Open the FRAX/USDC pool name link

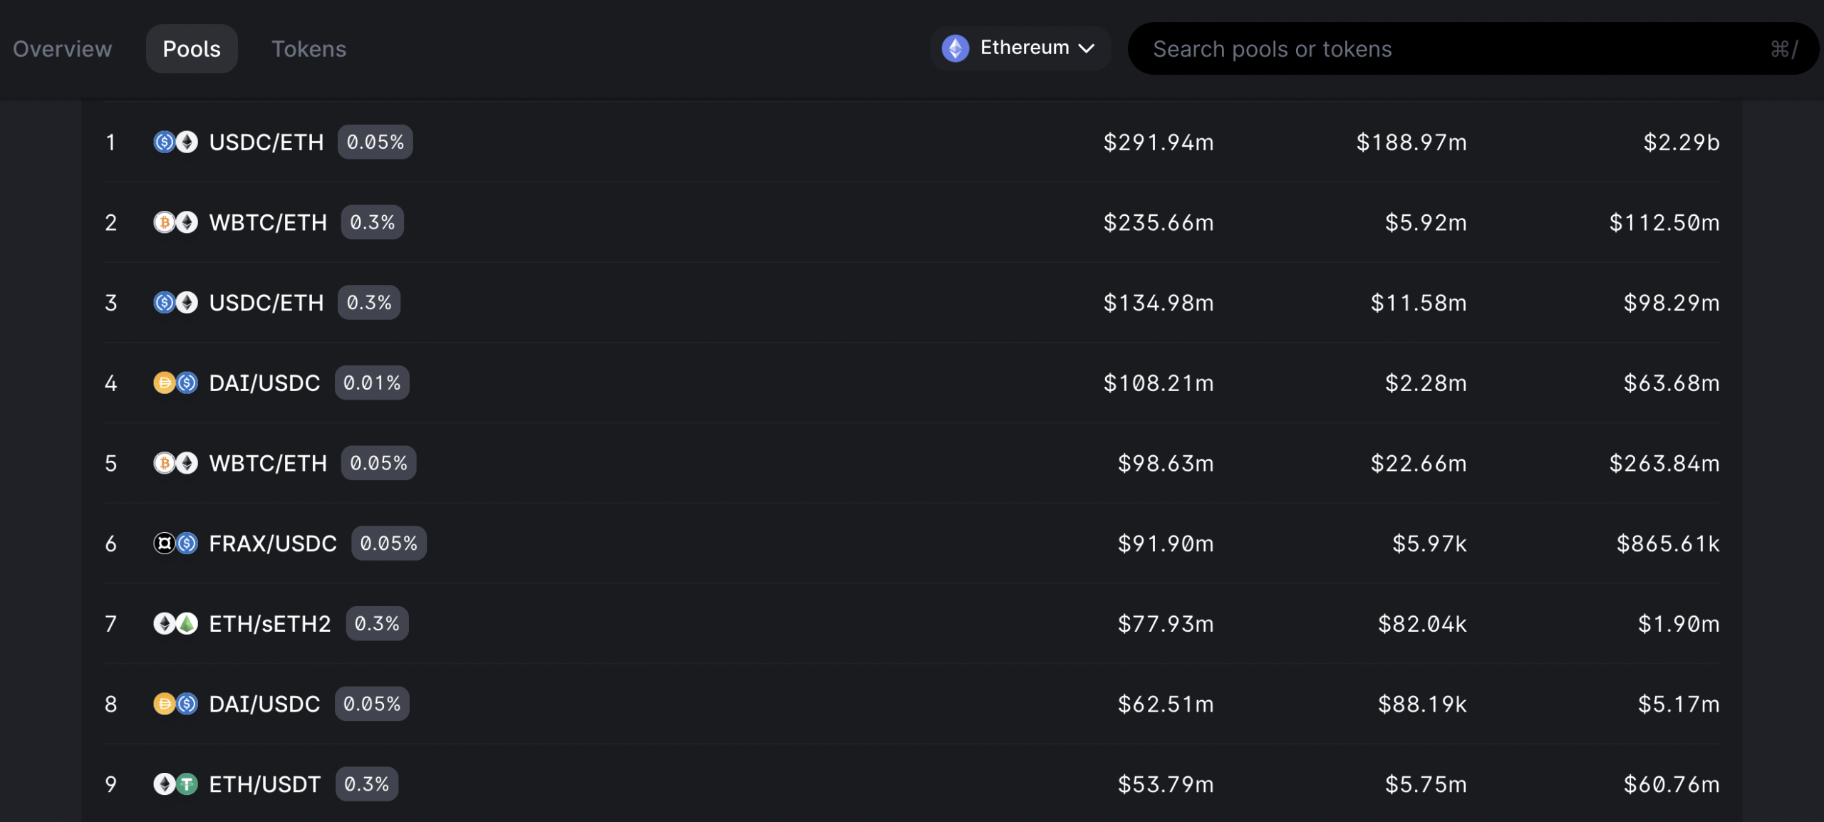tap(273, 543)
